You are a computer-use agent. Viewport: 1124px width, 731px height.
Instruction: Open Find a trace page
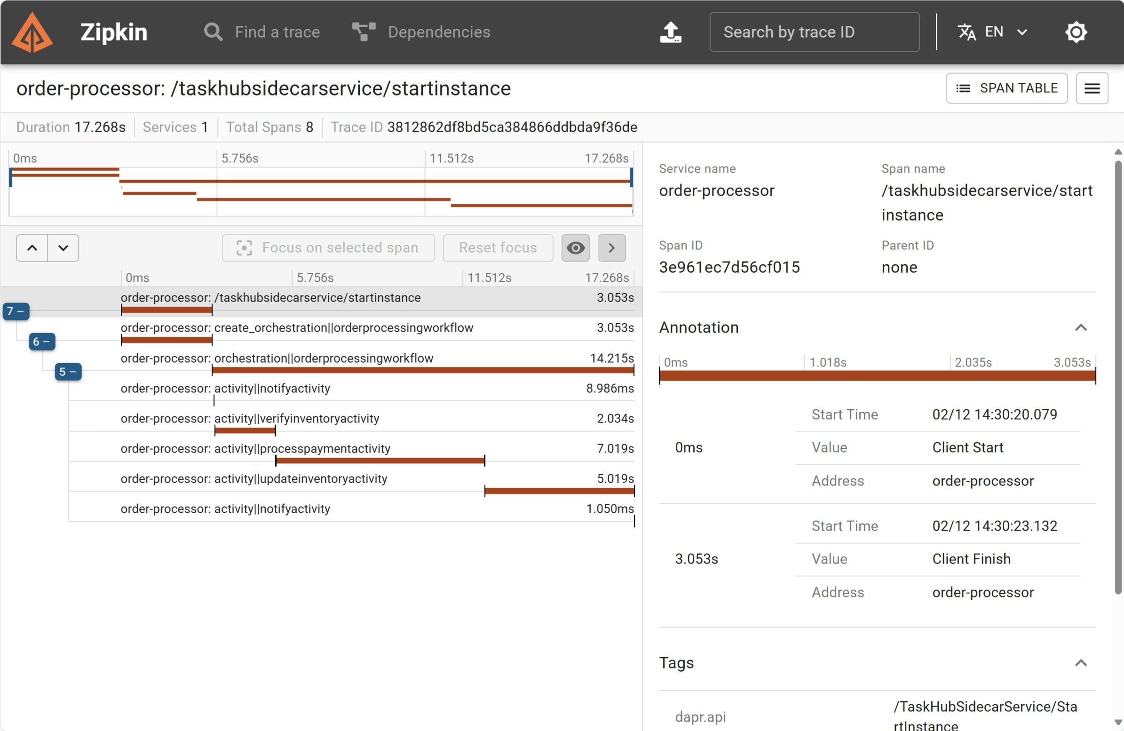[x=261, y=32]
